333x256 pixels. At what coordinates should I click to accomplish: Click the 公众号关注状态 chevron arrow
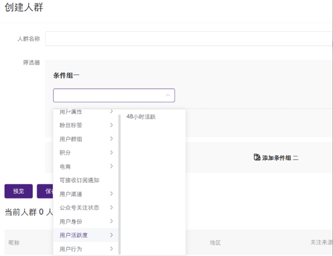(111, 207)
